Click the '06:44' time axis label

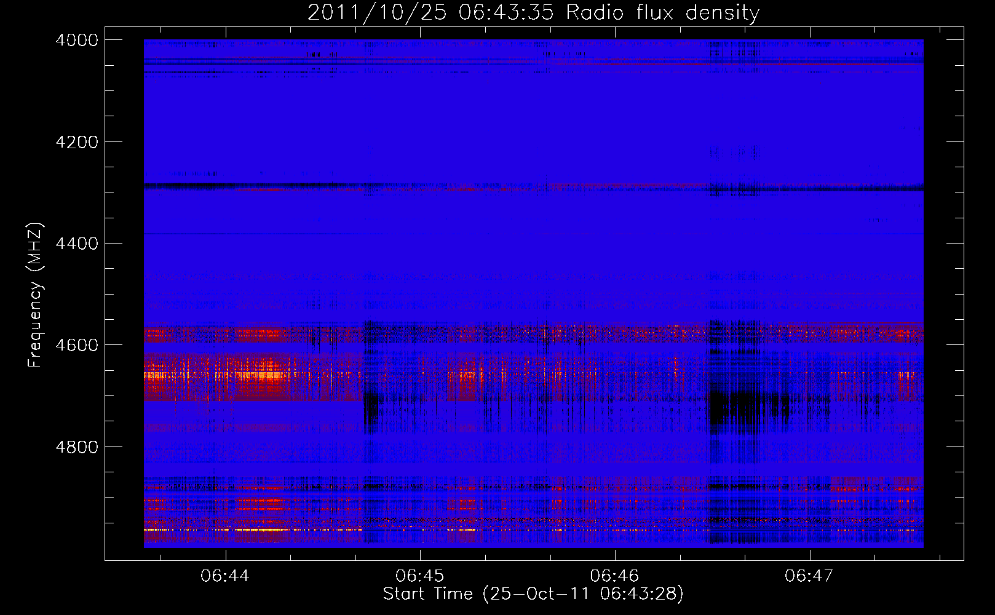pos(225,576)
